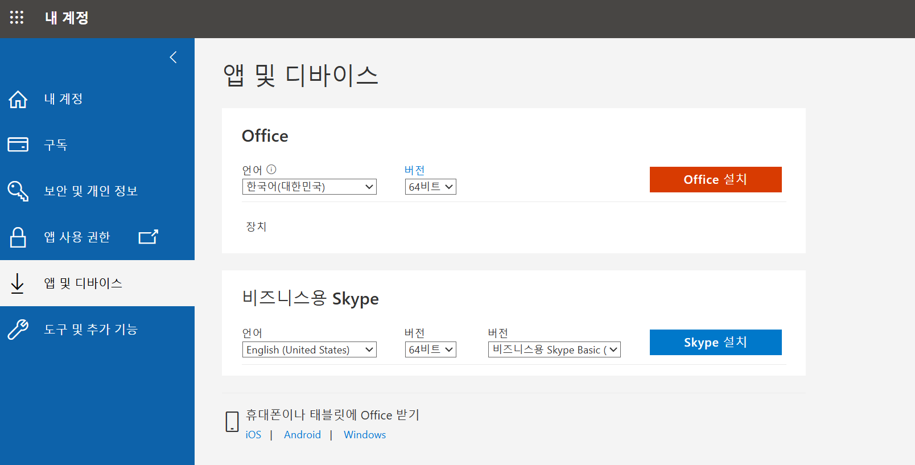Screen dimensions: 915x465
Task: Open Office version dropdown 64비트
Action: tap(431, 187)
